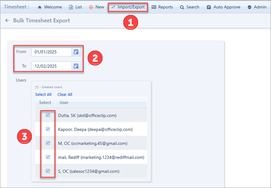The width and height of the screenshot is (271, 188).
Task: Create a New timesheet
Action: tap(97, 7)
